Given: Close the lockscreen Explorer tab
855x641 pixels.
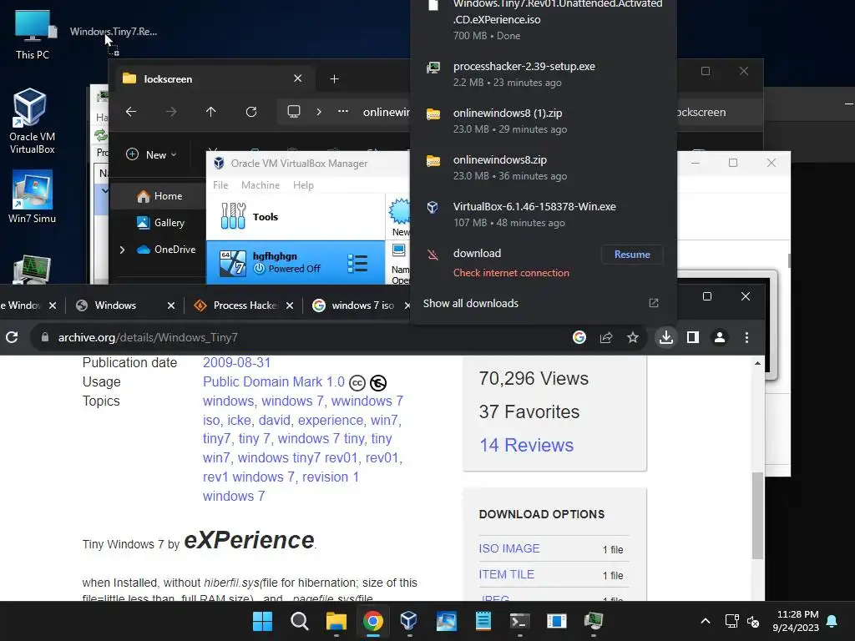Looking at the screenshot, I should [x=298, y=78].
